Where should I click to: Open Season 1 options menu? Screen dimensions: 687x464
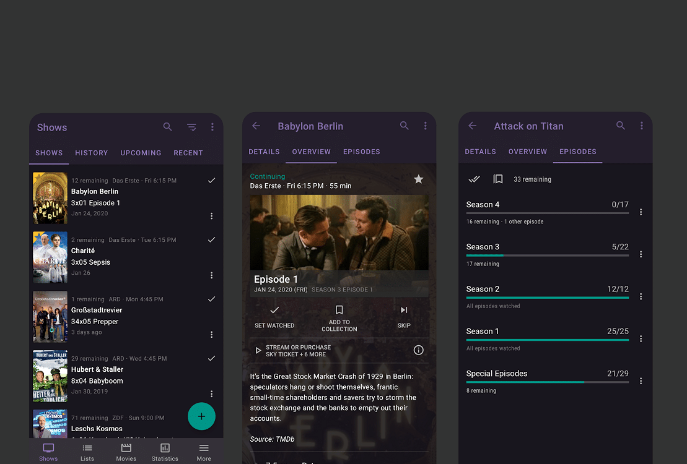click(641, 339)
